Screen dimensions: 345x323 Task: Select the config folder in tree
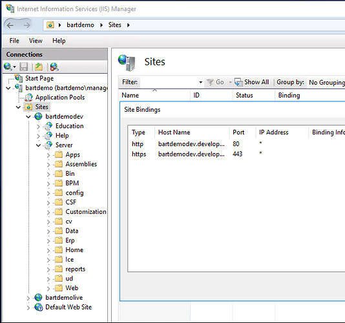(74, 193)
